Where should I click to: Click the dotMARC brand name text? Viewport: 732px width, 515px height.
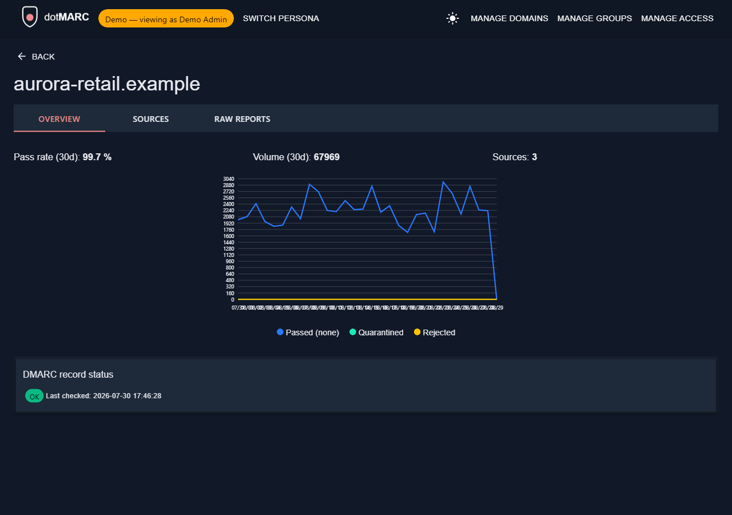(x=66, y=17)
